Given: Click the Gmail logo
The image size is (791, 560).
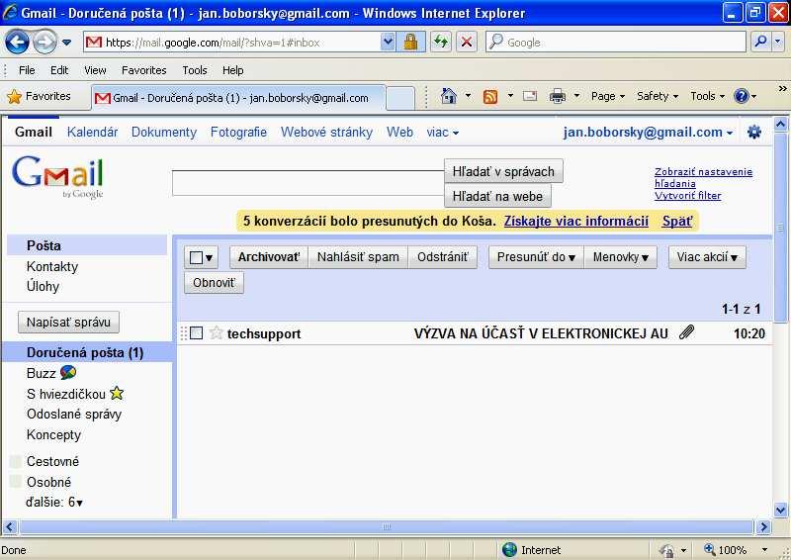Looking at the screenshot, I should click(58, 176).
